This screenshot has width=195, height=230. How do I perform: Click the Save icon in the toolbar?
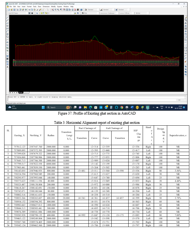(x=14, y=10)
